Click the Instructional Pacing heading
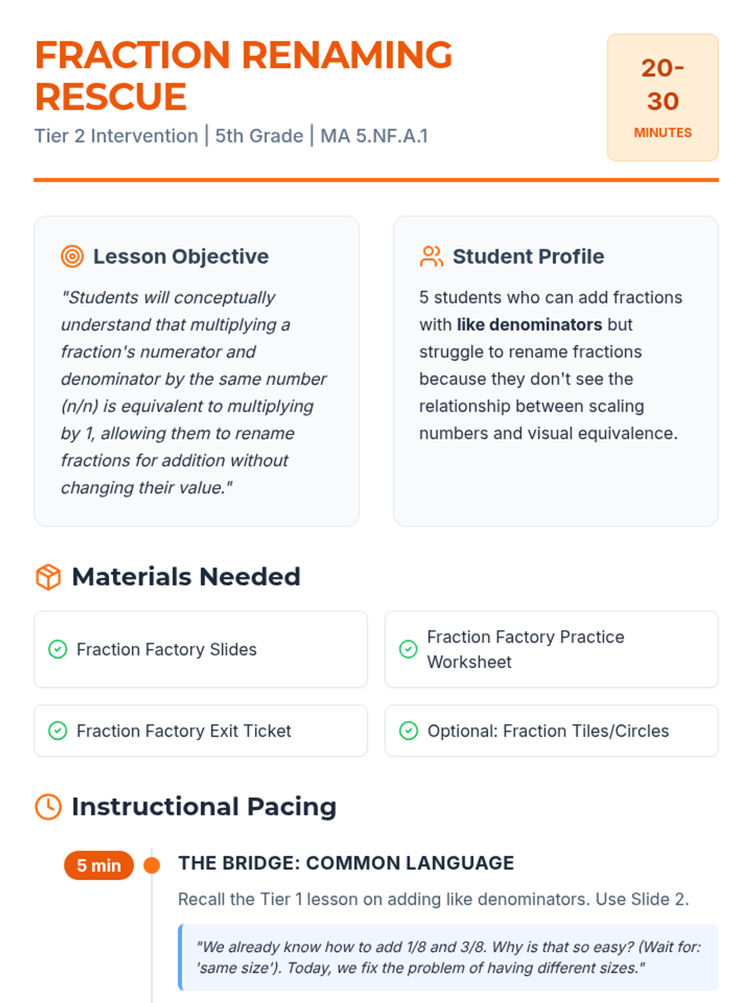 pyautogui.click(x=204, y=807)
